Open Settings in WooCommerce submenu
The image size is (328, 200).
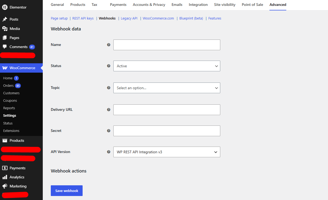click(x=10, y=116)
